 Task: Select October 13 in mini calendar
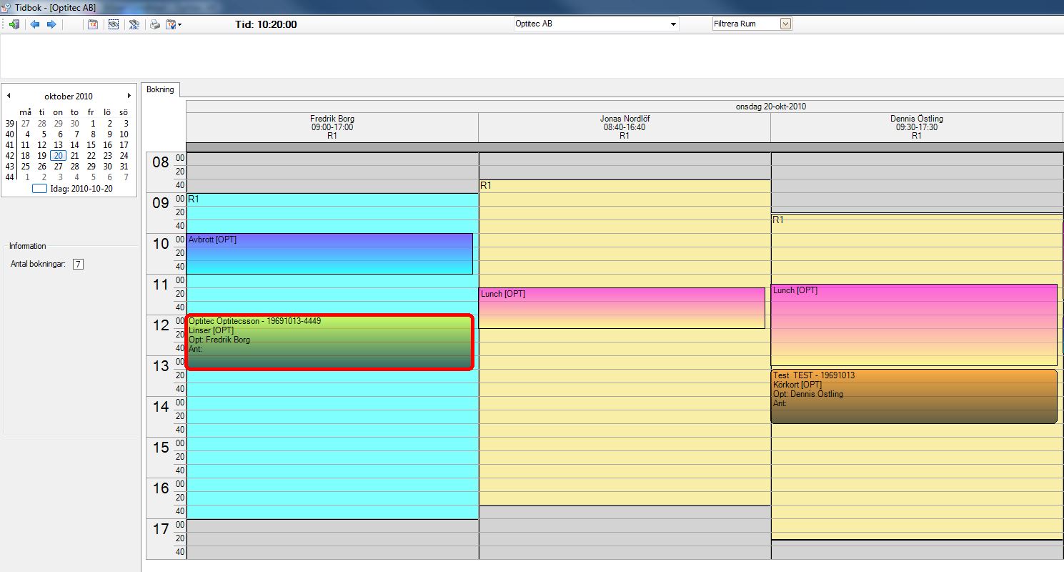pyautogui.click(x=59, y=144)
